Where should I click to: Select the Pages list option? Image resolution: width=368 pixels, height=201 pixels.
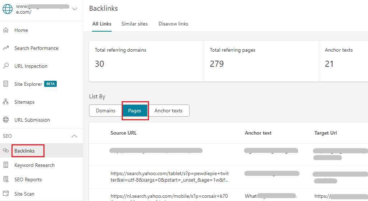coord(135,111)
